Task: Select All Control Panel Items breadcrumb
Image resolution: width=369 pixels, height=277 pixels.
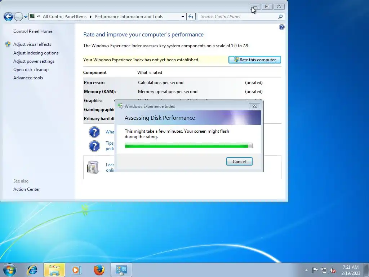Action: click(65, 17)
